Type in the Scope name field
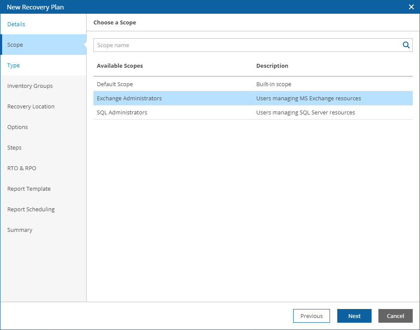The height and width of the screenshot is (330, 420). click(246, 45)
